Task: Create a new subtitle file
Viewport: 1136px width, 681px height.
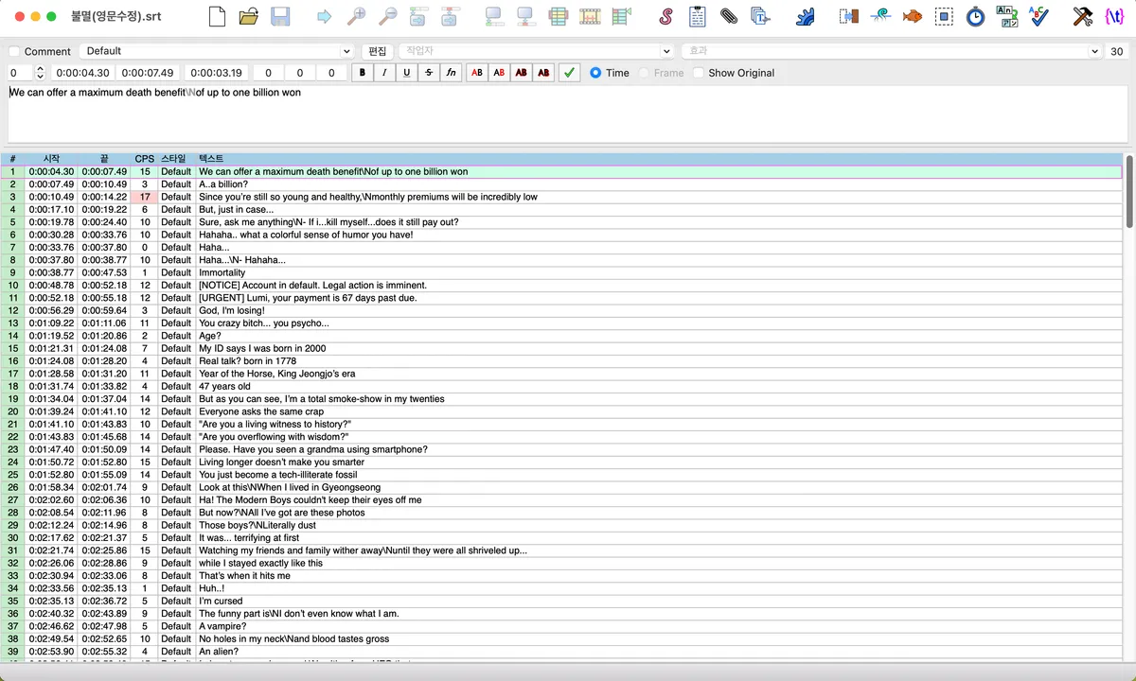Action: pos(218,16)
